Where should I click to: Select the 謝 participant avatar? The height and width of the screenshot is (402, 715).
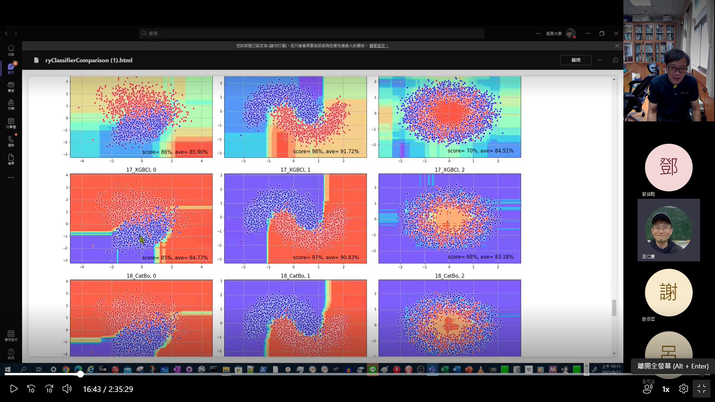coord(668,293)
